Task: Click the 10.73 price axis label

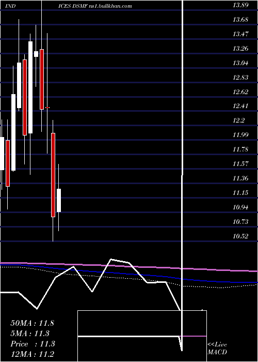Action: click(x=240, y=222)
